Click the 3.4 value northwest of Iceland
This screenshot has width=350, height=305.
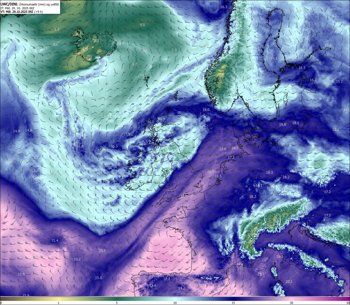[x=57, y=29]
